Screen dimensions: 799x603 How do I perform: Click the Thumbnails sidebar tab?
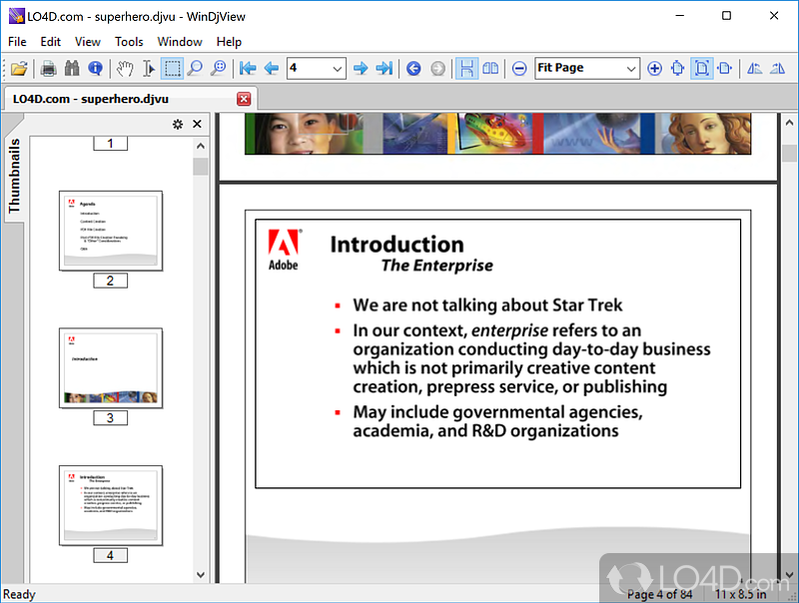(14, 176)
